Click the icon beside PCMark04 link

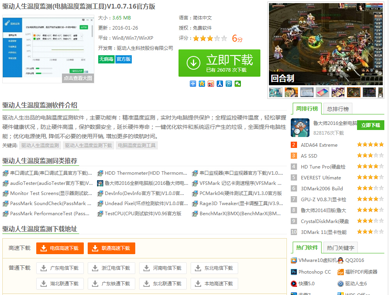(195, 193)
